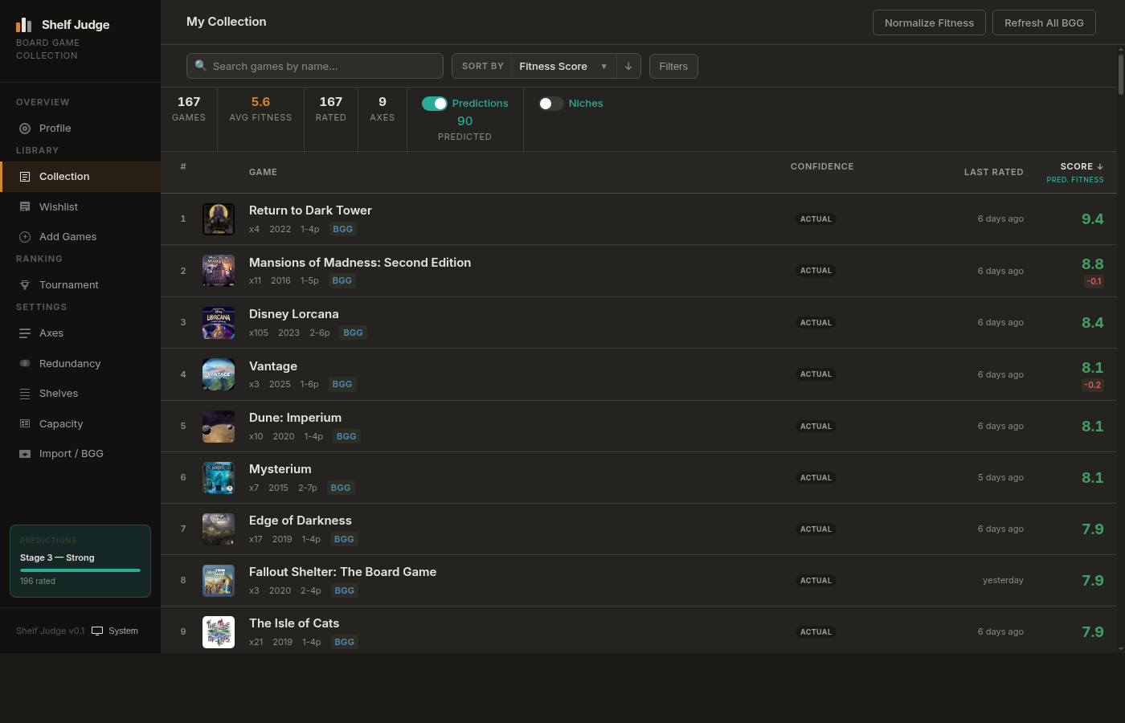1125x723 pixels.
Task: Click the Axes settings icon
Action: [x=25, y=333]
